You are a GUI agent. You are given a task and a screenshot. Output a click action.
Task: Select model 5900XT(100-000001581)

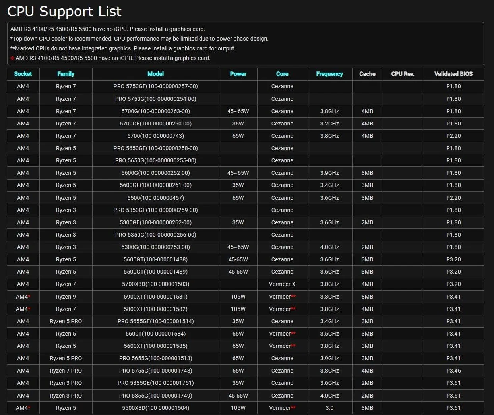click(x=155, y=297)
